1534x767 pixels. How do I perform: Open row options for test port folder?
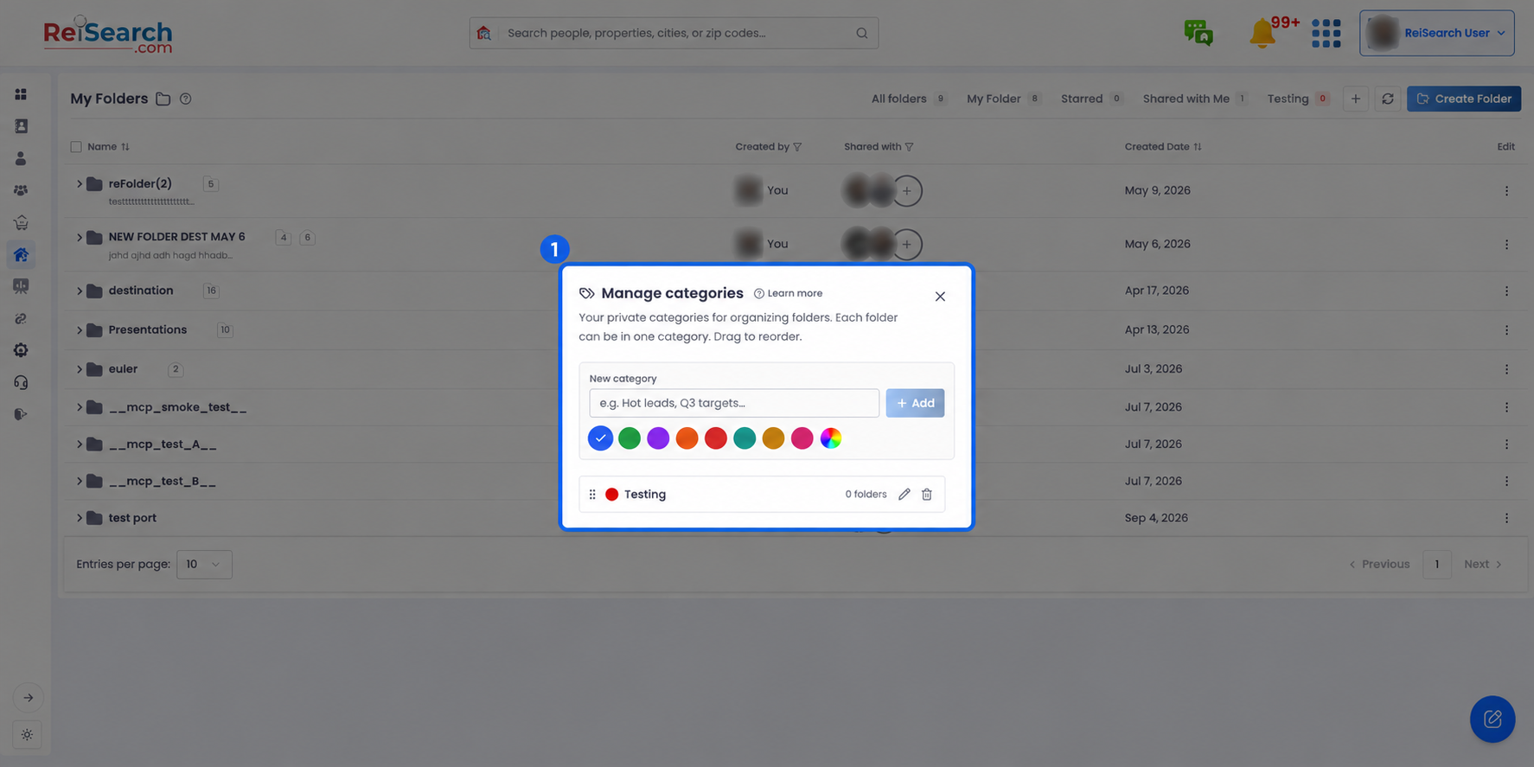(x=1506, y=518)
